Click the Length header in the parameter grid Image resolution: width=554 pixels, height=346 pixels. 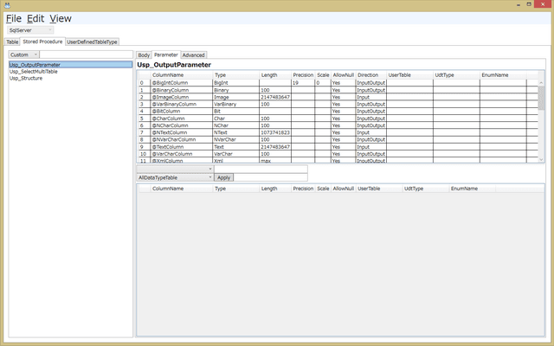[275, 75]
